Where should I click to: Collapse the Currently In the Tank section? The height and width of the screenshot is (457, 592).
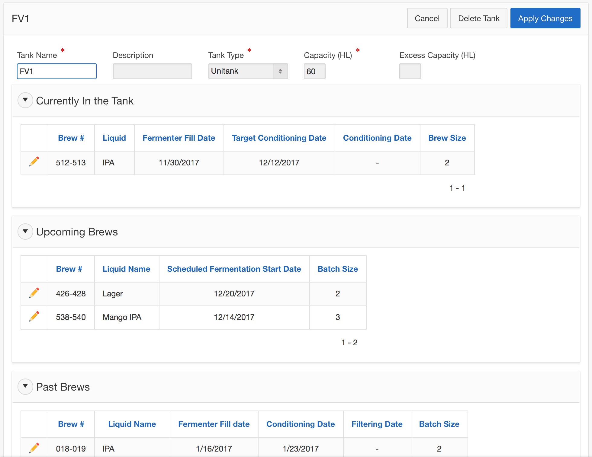click(x=25, y=100)
